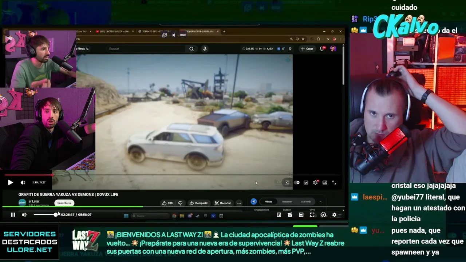The image size is (466, 262).
Task: Switch YouTube player to theater mode
Action: tap(325, 183)
